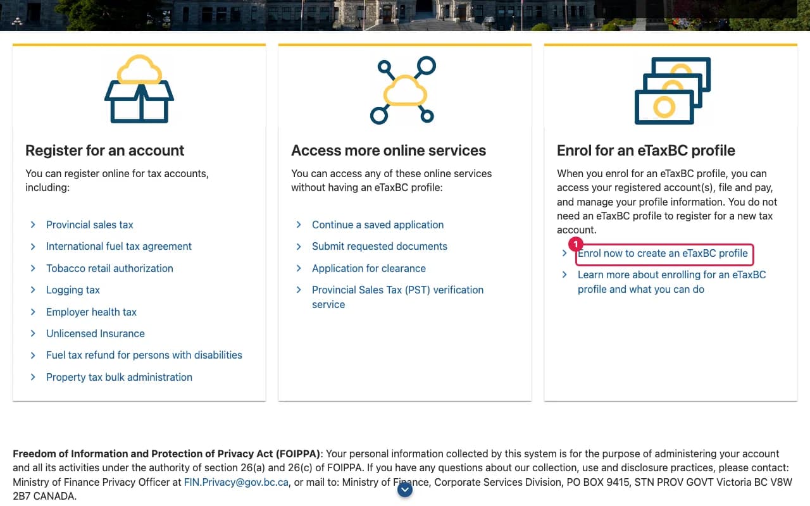Click chevron beside Tobacco retail authorization

coord(33,268)
